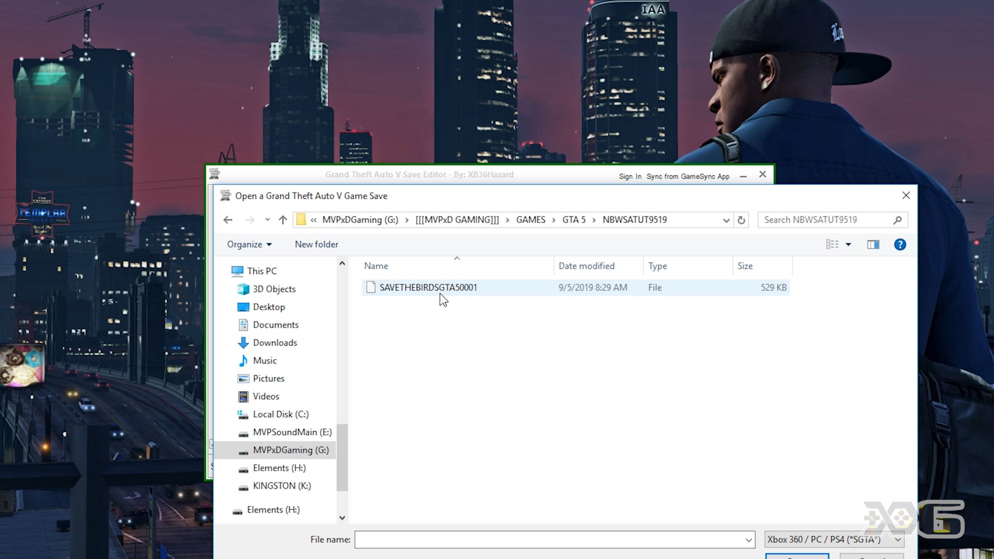Click the search magnifier icon
The image size is (994, 559).
pyautogui.click(x=897, y=220)
